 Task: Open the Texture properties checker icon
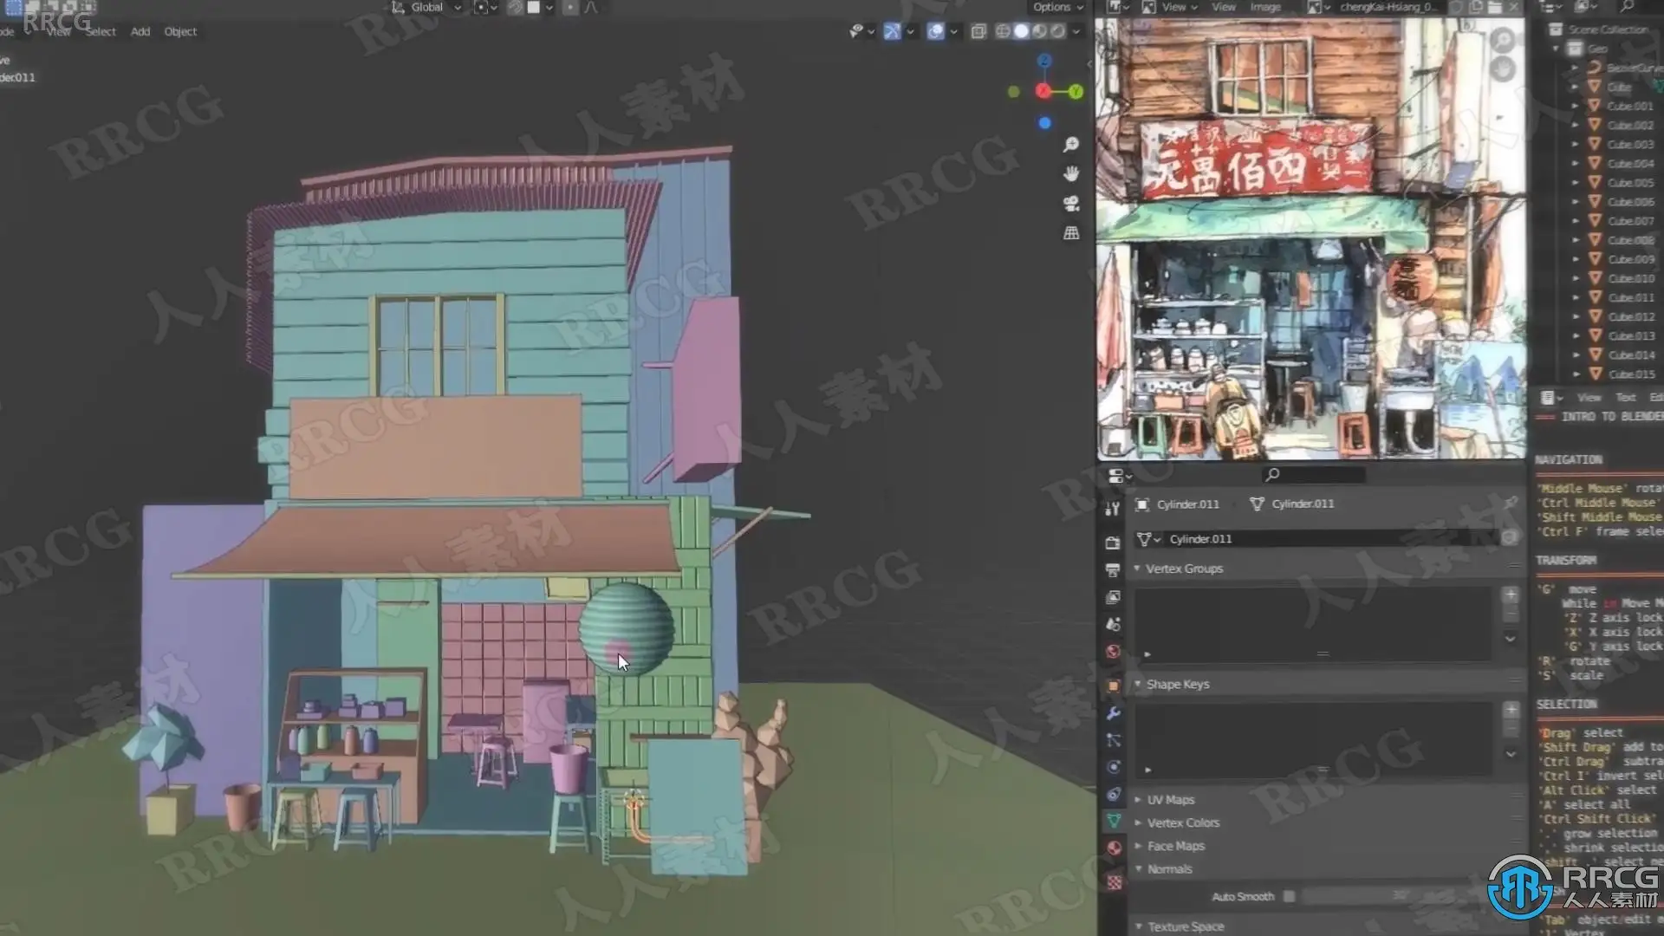click(x=1114, y=882)
